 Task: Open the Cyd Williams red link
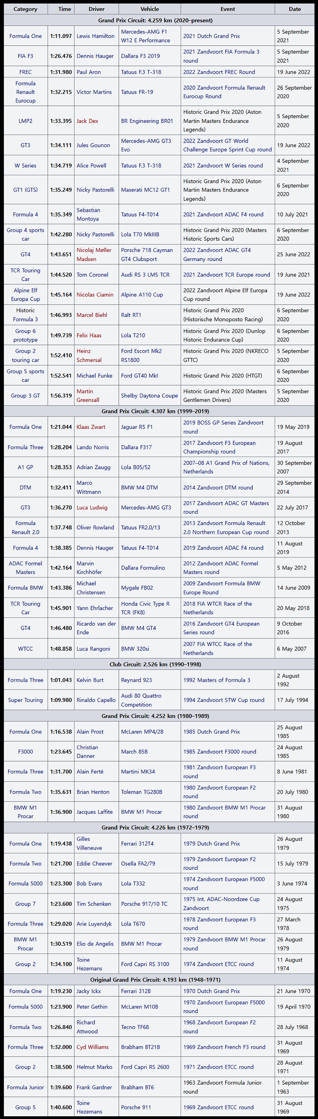[x=93, y=1048]
